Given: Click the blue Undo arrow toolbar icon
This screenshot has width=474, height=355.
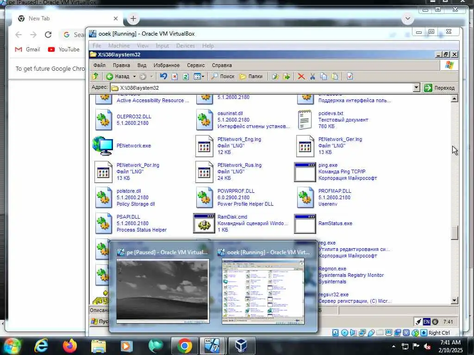Looking at the screenshot, I should (163, 76).
